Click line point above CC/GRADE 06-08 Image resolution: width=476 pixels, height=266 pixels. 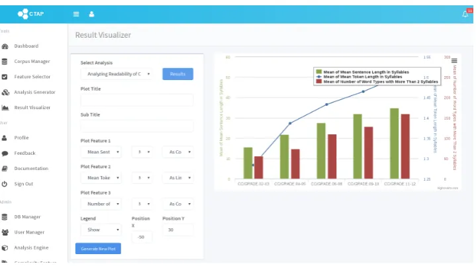[x=326, y=105]
